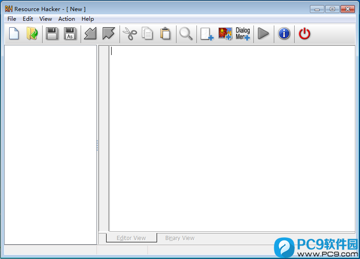Open the View menu
The image size is (360, 259).
point(45,19)
